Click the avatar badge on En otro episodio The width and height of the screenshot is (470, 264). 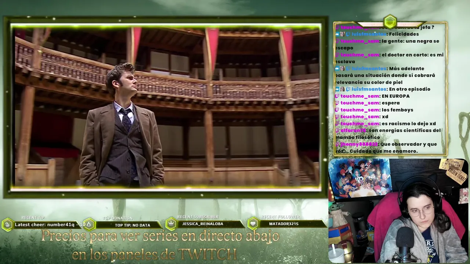(x=343, y=89)
